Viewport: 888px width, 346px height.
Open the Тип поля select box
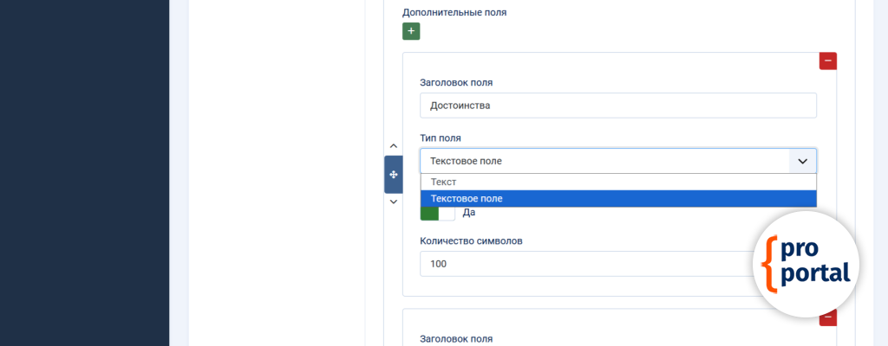click(x=604, y=161)
